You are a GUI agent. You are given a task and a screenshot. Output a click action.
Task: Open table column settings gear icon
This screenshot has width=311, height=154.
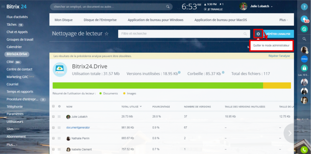click(x=59, y=106)
